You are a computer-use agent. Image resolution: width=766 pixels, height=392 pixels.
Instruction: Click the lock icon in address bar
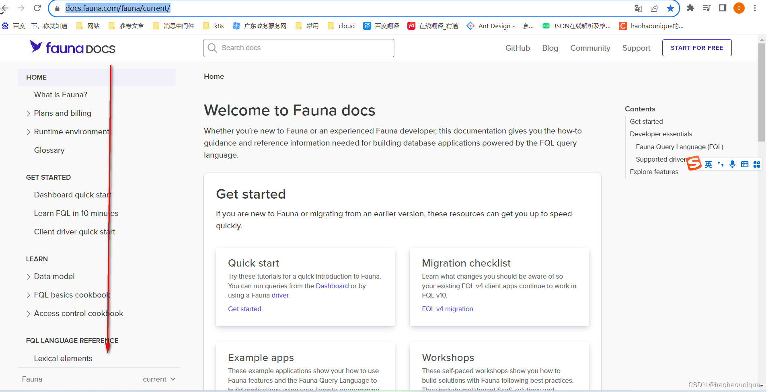click(57, 8)
